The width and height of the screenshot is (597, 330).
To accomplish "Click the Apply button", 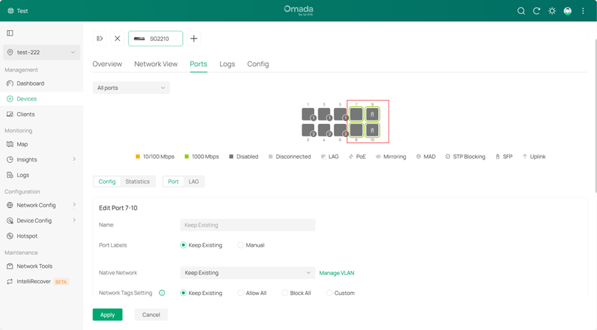I will click(x=108, y=315).
